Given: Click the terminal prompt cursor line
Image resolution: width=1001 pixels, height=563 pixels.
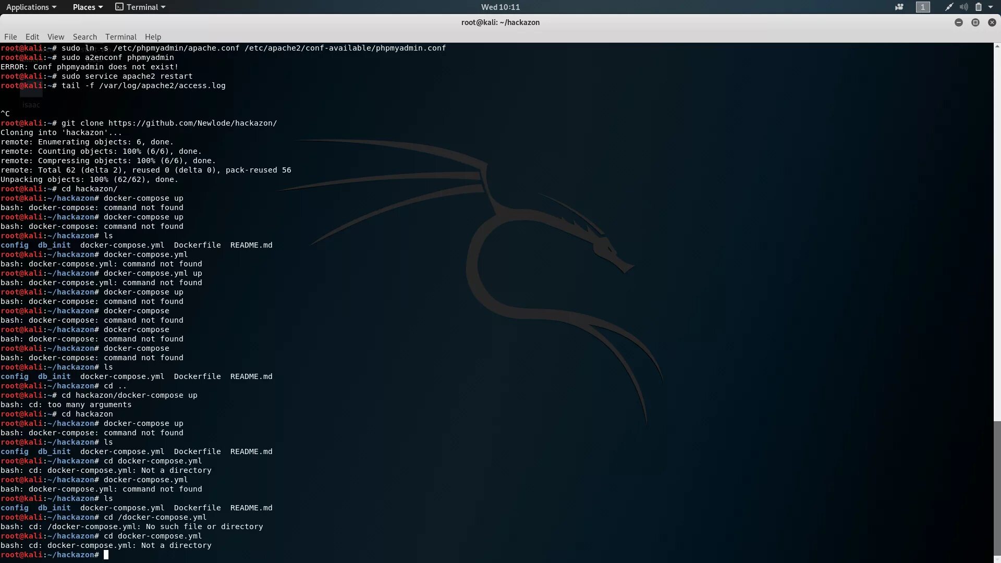Looking at the screenshot, I should (x=106, y=555).
